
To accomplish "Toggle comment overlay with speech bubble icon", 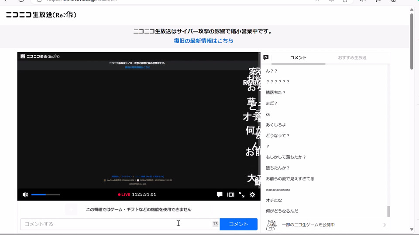I will (x=220, y=195).
